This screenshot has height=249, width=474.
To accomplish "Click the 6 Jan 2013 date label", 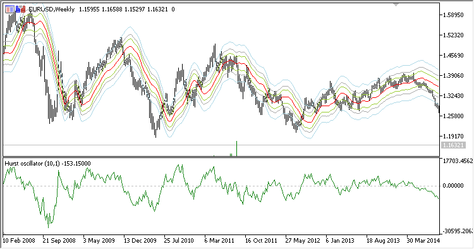I will click(340, 241).
